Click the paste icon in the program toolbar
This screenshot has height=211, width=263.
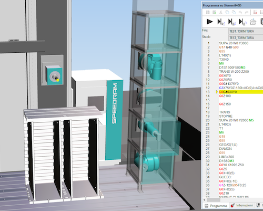pyautogui.click(x=234, y=12)
